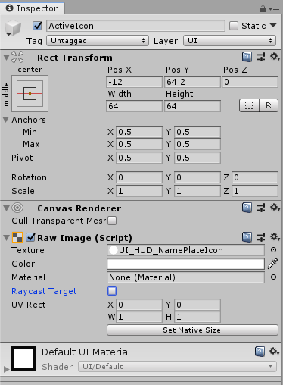The height and width of the screenshot is (385, 283).
Task: Enable the Static checkbox
Action: pos(234,26)
